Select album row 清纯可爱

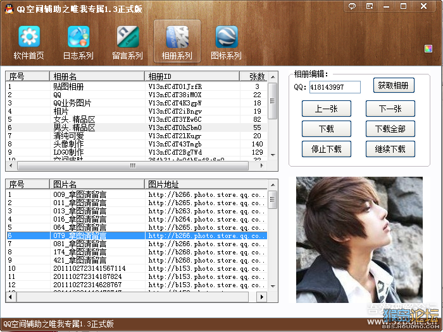[x=137, y=136]
